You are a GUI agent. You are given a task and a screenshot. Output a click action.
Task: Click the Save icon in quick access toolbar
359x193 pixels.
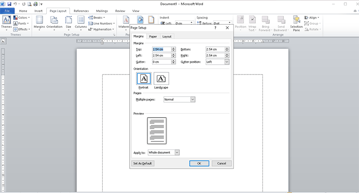(x=9, y=4)
